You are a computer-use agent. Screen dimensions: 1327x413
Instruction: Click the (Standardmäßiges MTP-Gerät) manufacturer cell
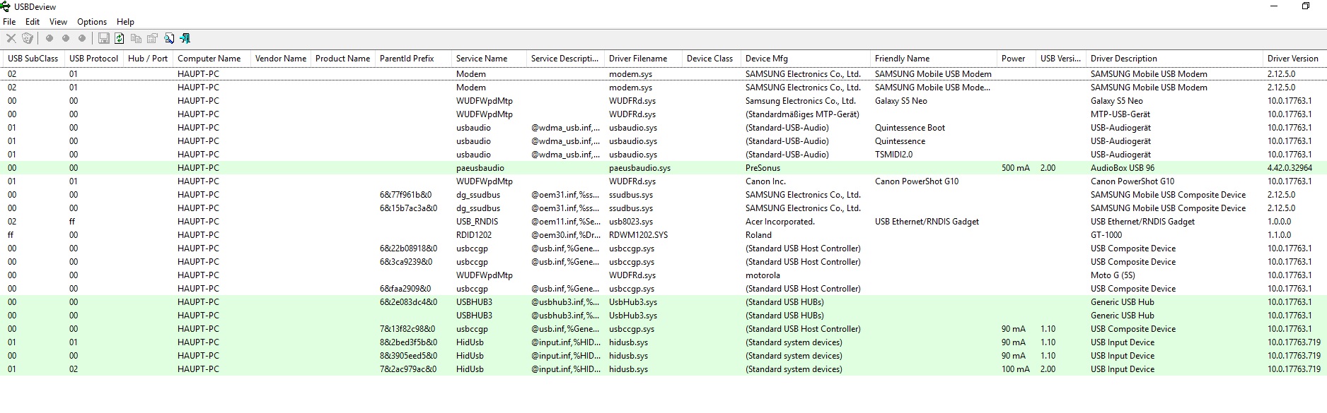pos(802,114)
